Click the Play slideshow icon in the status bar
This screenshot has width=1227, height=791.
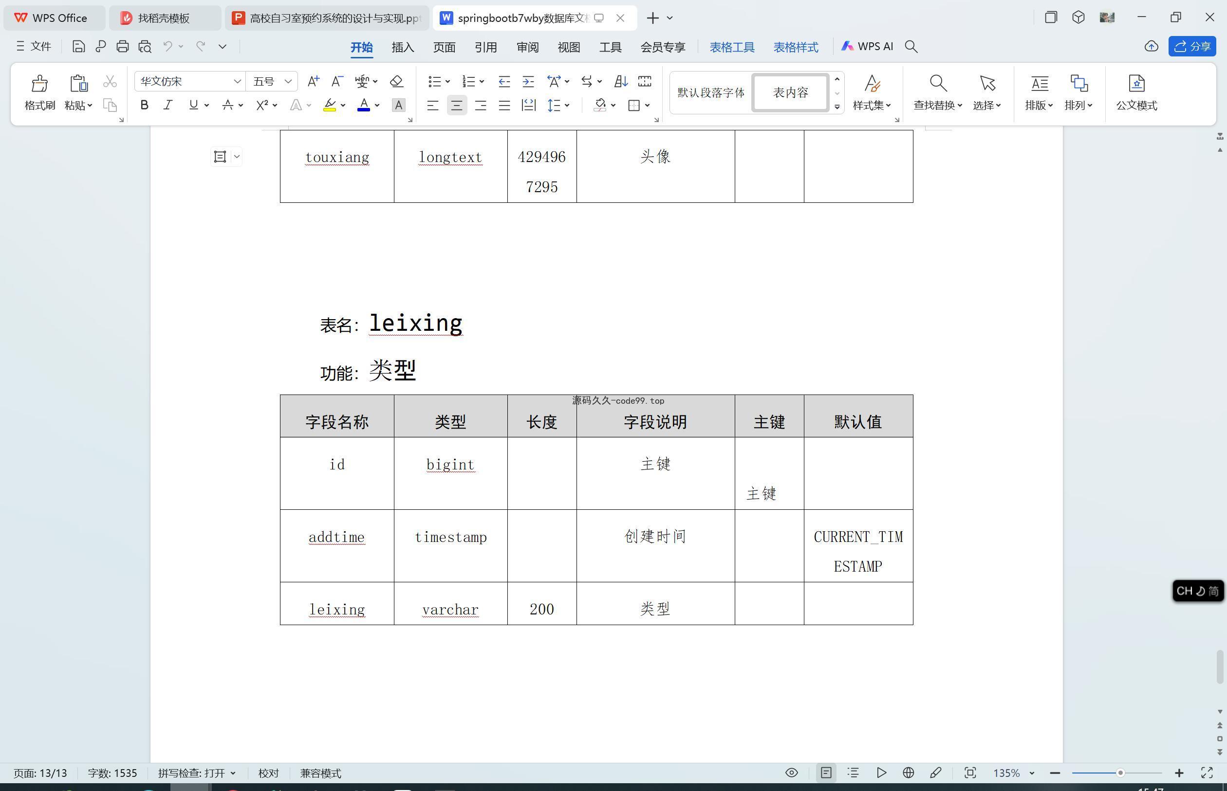881,773
